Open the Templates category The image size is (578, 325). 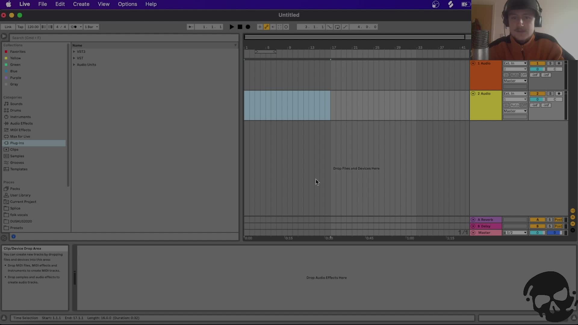click(19, 169)
